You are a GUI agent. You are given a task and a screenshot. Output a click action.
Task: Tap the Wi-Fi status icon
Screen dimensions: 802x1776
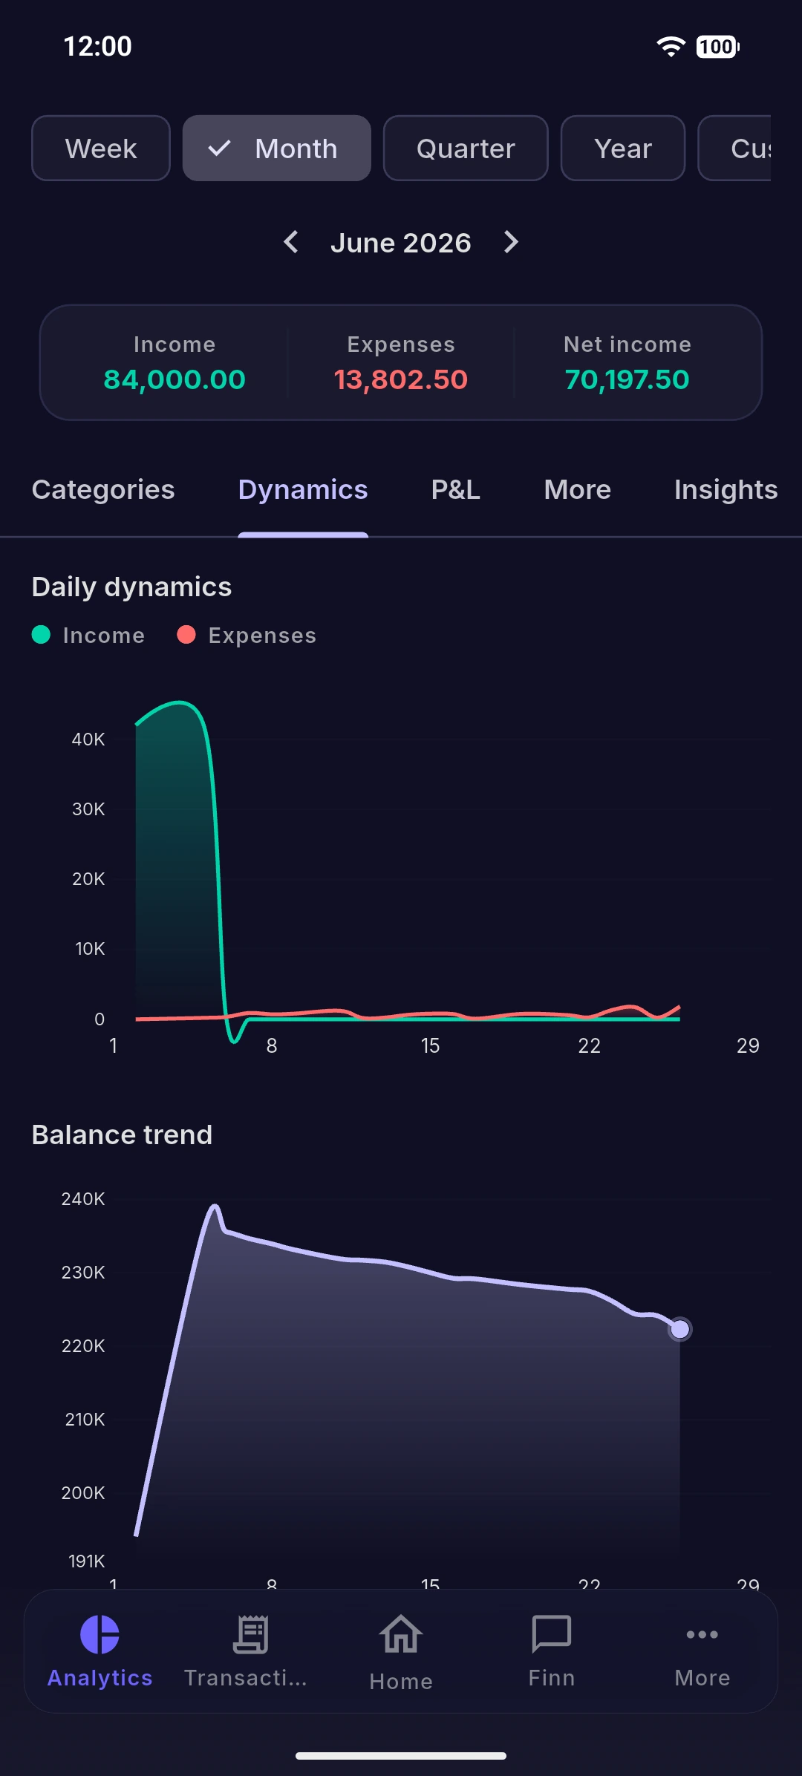671,47
